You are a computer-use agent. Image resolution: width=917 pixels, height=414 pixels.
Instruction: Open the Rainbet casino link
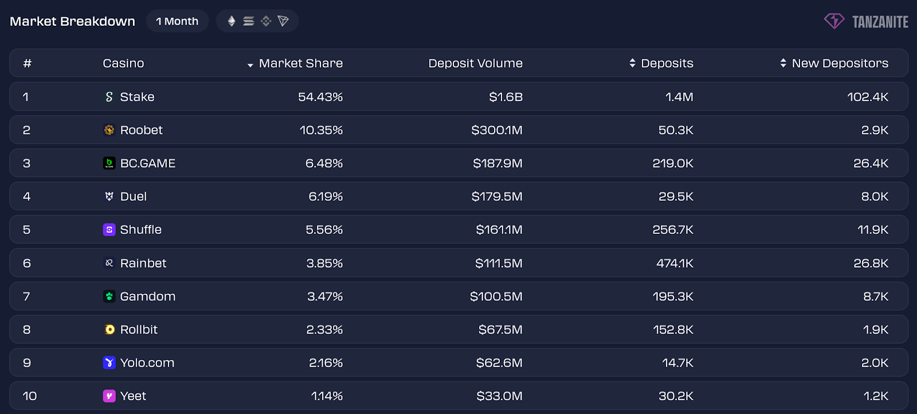[143, 263]
